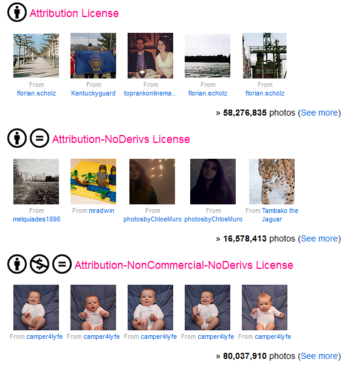See more of the 58,276,835 photos
The width and height of the screenshot is (350, 365).
pos(319,113)
